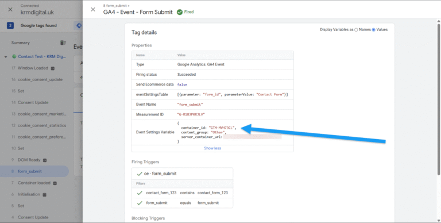Click the Container loaded event badge icon
This screenshot has height=223, width=441.
click(x=55, y=183)
